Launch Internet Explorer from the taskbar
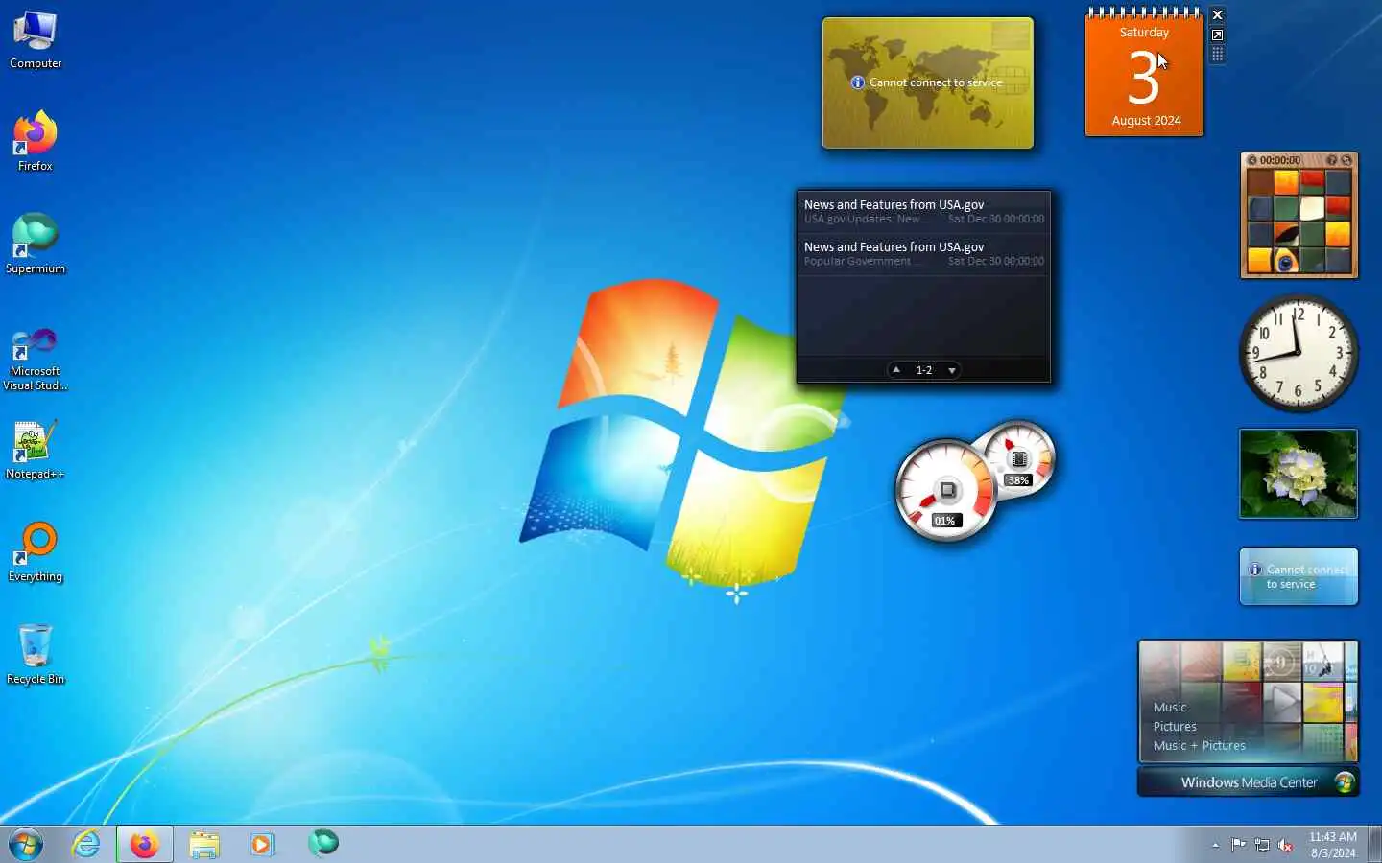This screenshot has width=1382, height=863. coord(86,845)
